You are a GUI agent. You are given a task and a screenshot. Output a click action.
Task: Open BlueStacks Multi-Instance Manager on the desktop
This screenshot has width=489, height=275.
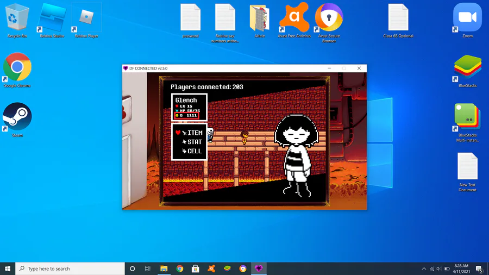click(x=467, y=122)
